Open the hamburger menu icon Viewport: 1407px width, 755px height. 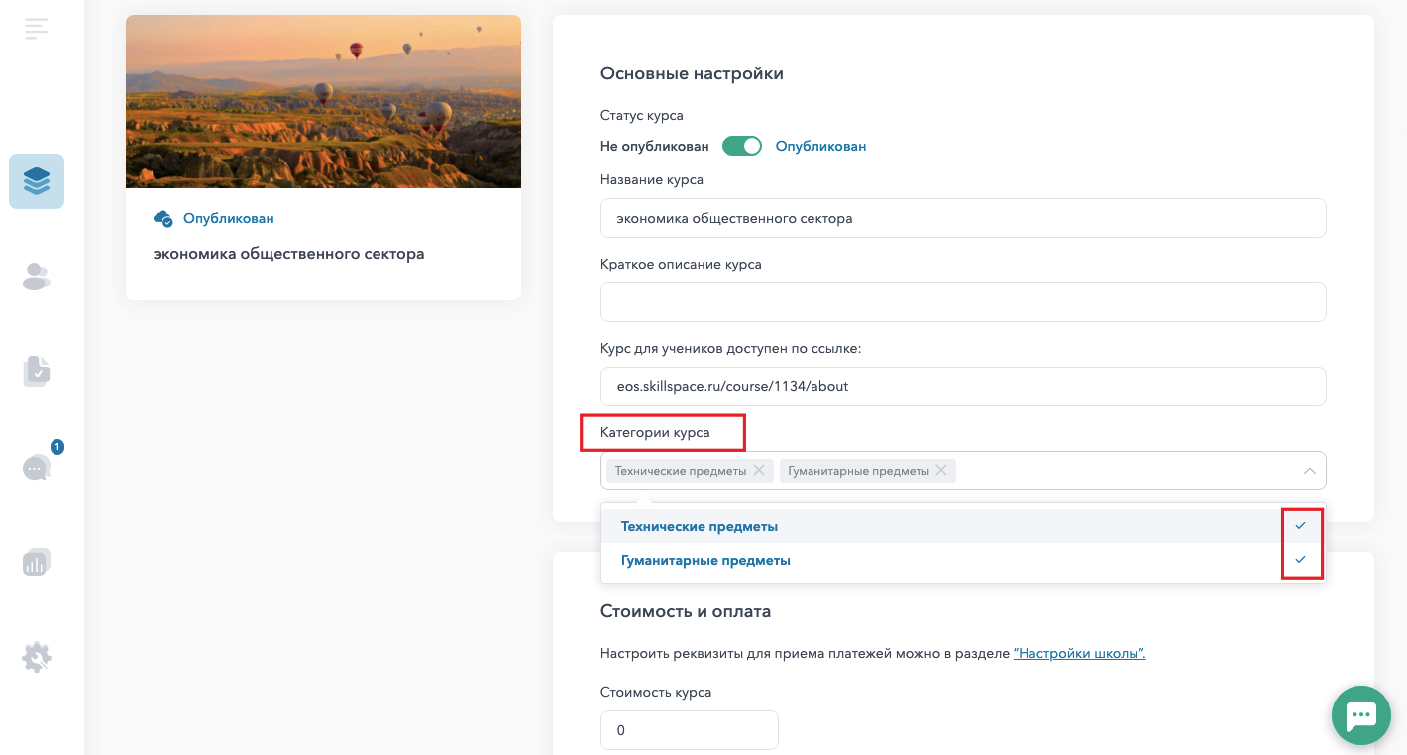37,29
